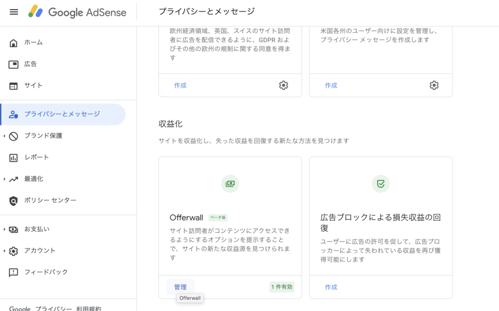
Task: Expand the お支払い submenu arrow
Action: click(4, 229)
